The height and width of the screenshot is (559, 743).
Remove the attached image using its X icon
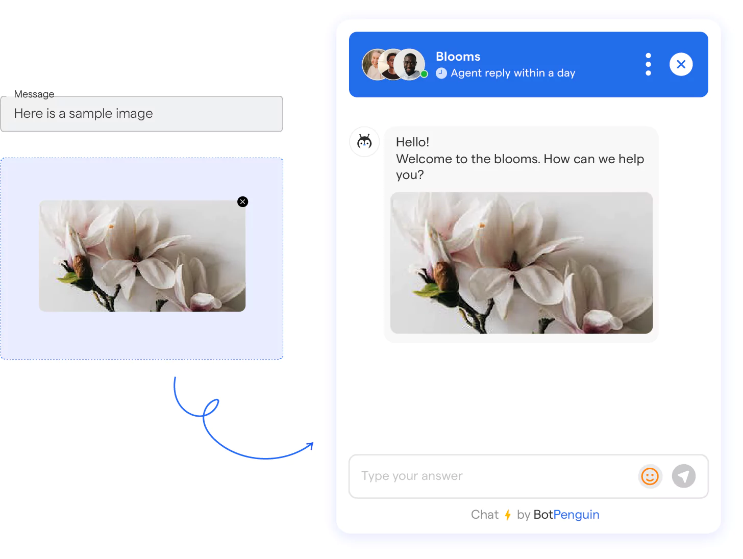tap(242, 201)
